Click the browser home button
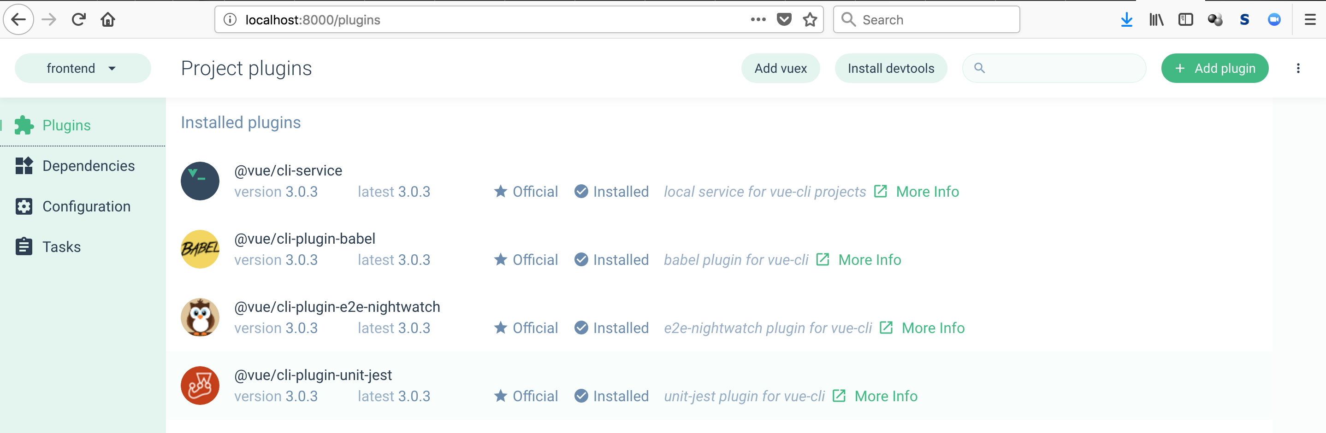Screen dimensions: 1326x433 click(x=108, y=19)
